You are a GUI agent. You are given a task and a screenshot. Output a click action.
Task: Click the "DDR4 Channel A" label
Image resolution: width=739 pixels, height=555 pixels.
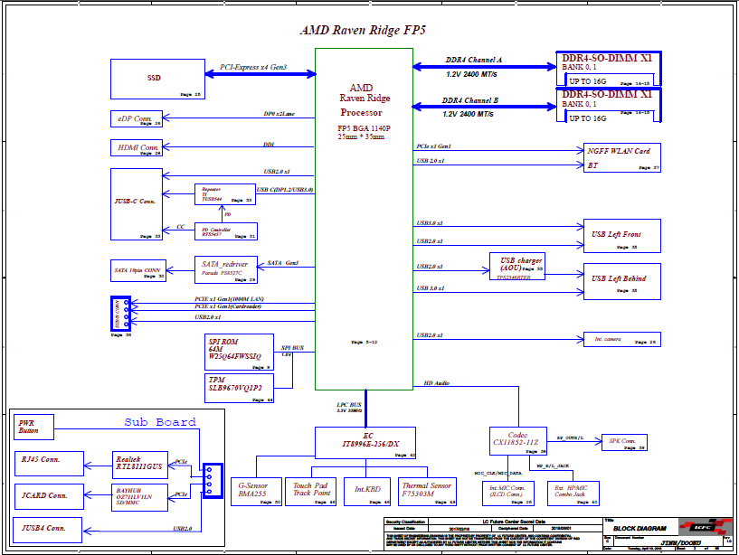[x=474, y=60]
